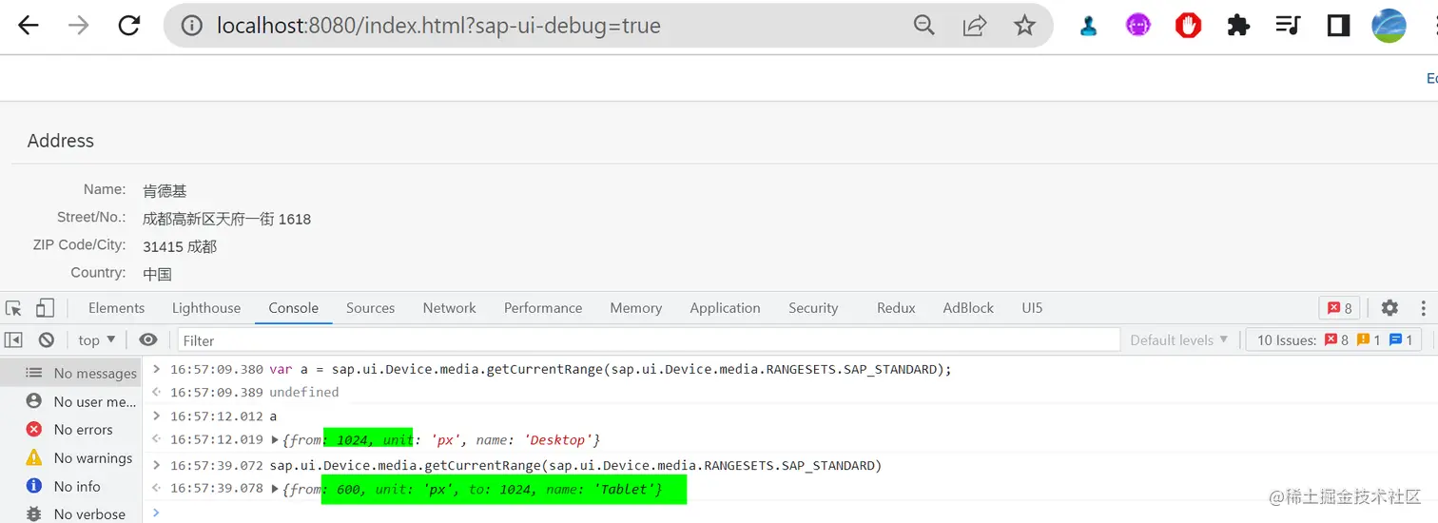Click the red 8 errors badge
This screenshot has height=523, width=1438.
[1339, 308]
